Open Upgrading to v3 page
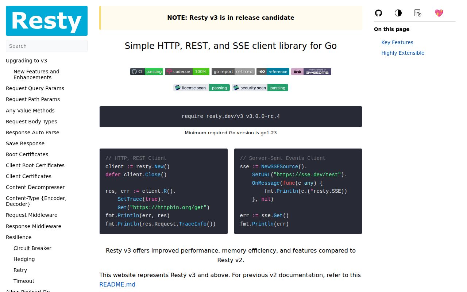This screenshot has width=467, height=292. coord(26,61)
